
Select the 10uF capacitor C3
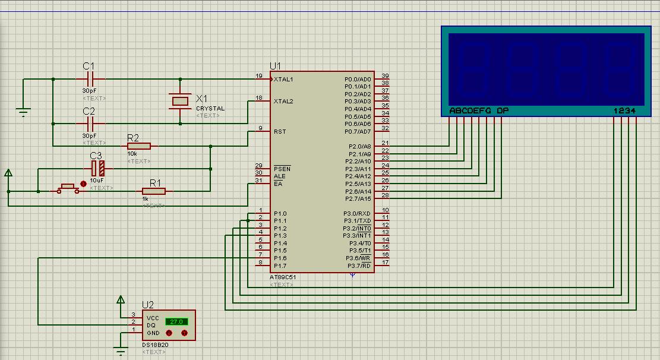97,169
